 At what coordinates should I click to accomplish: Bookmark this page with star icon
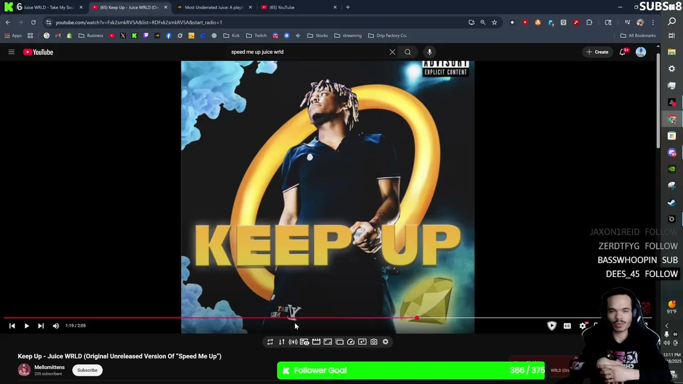494,22
